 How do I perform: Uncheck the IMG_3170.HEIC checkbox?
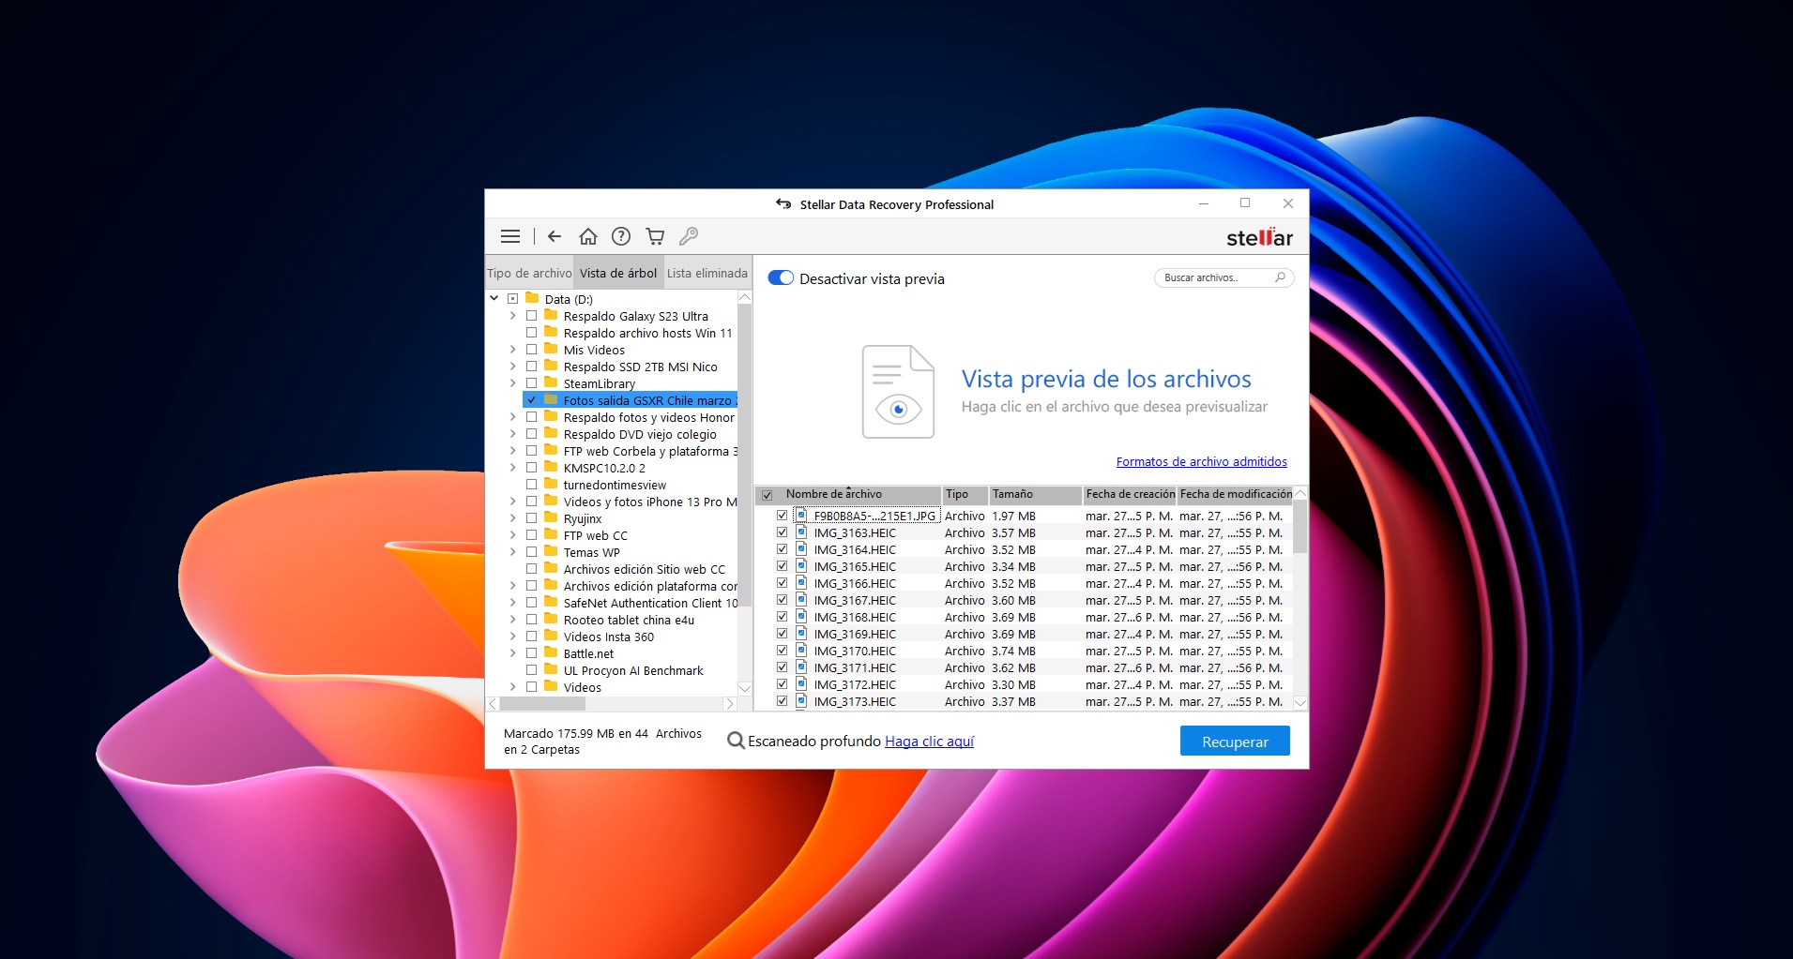(782, 651)
